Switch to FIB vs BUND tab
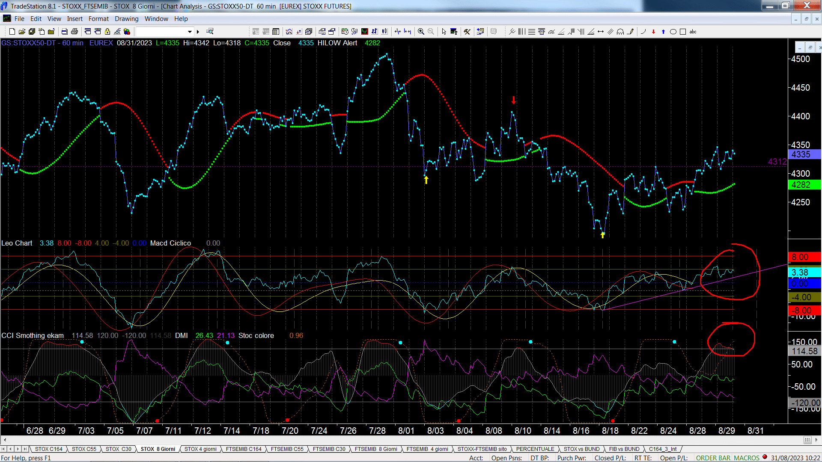This screenshot has height=462, width=822. pyautogui.click(x=624, y=449)
